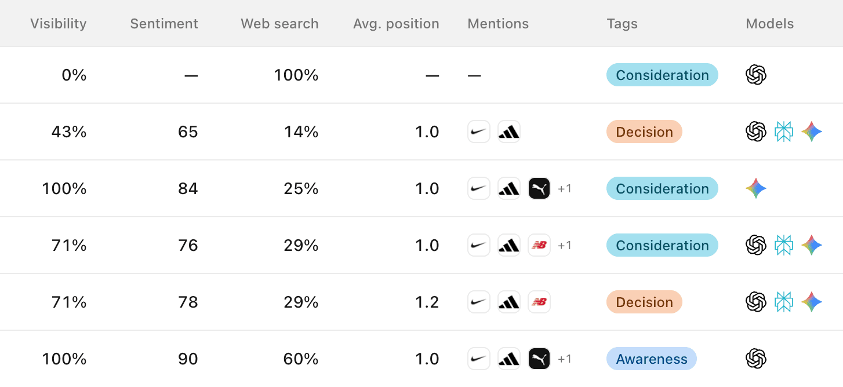Expand the +1 mentions in the 84 sentiment row
The height and width of the screenshot is (387, 843).
565,188
